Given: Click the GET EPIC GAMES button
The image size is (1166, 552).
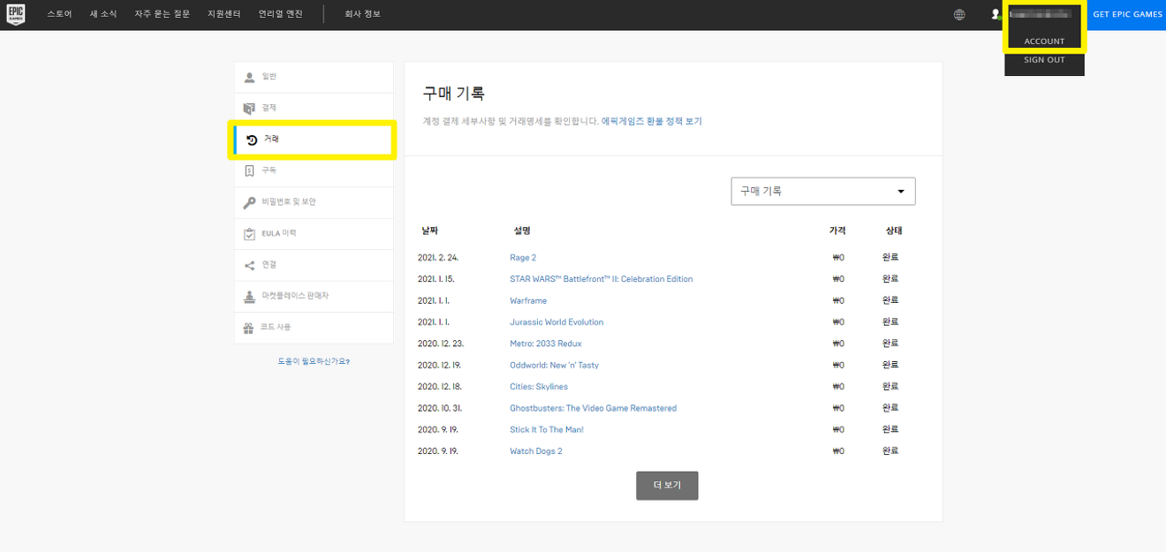Looking at the screenshot, I should 1127,14.
